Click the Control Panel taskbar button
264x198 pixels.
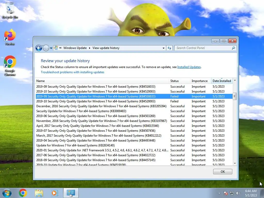coord(71,193)
